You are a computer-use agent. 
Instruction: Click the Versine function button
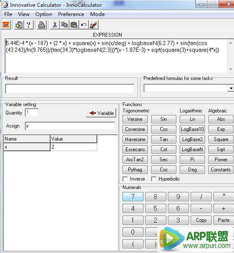click(135, 119)
